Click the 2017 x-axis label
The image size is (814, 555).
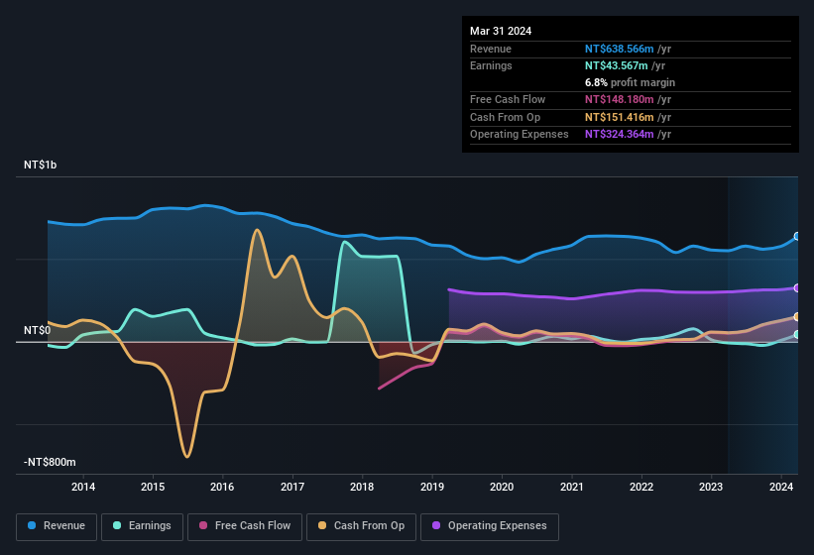coord(292,487)
